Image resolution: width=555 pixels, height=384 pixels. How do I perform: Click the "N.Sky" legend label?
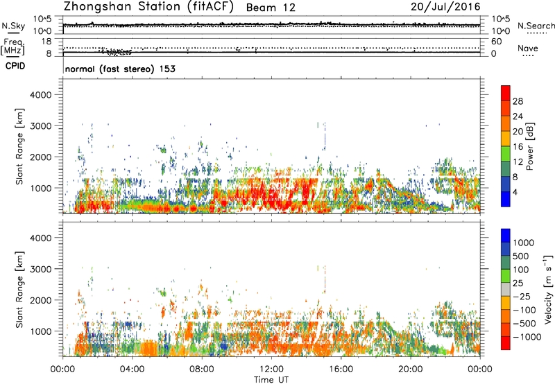(13, 26)
